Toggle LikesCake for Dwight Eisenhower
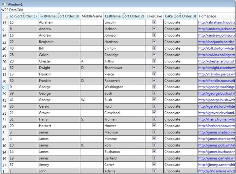 click(154, 67)
